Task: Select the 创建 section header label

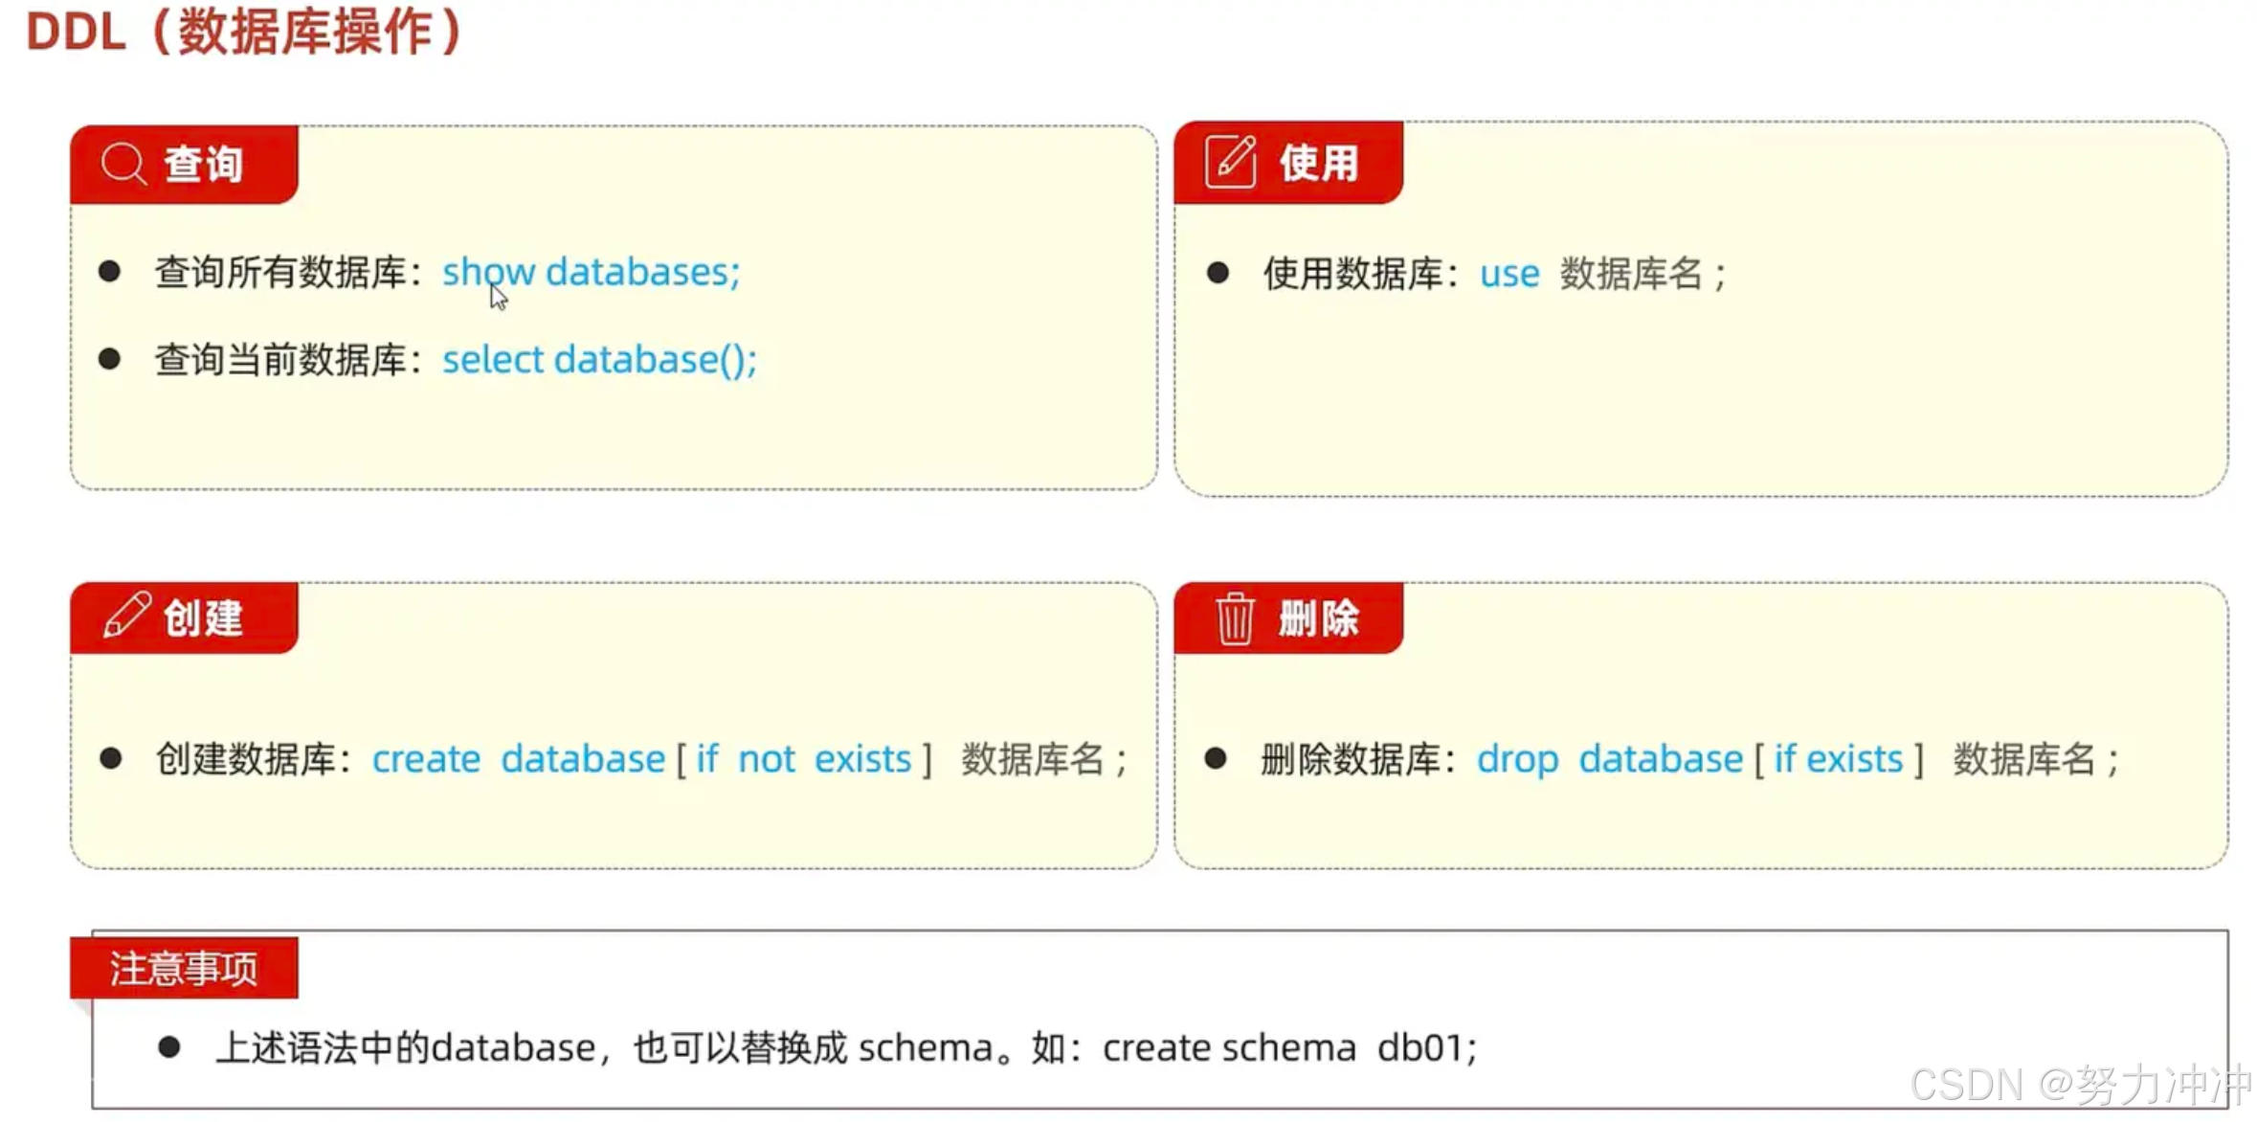Action: tap(203, 618)
